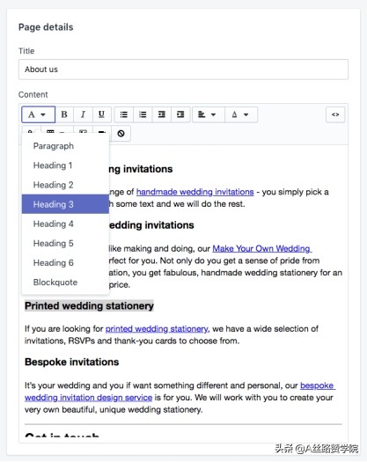This screenshot has width=367, height=462.
Task: Click the outdent icon
Action: (x=162, y=114)
